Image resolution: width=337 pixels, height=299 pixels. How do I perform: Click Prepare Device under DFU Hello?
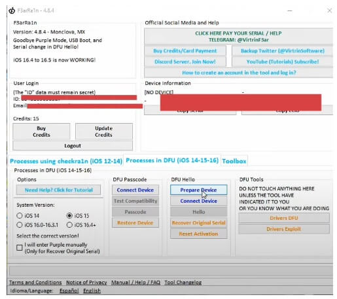[198, 190]
